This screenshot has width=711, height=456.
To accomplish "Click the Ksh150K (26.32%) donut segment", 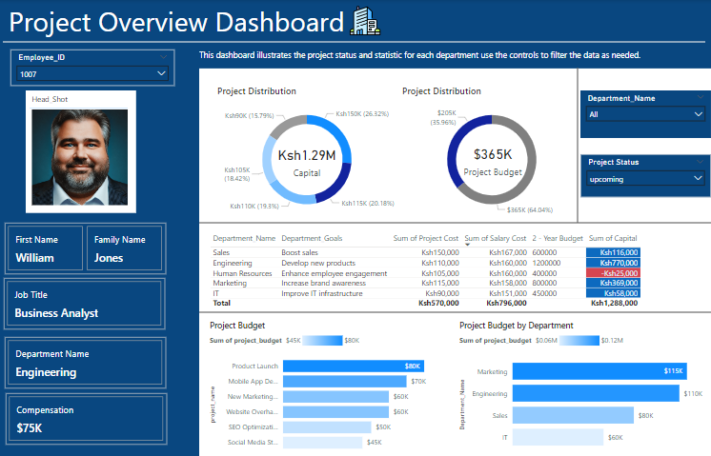I will pos(335,131).
